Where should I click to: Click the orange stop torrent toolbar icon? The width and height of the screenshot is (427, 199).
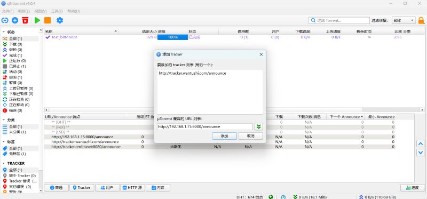coord(48,20)
